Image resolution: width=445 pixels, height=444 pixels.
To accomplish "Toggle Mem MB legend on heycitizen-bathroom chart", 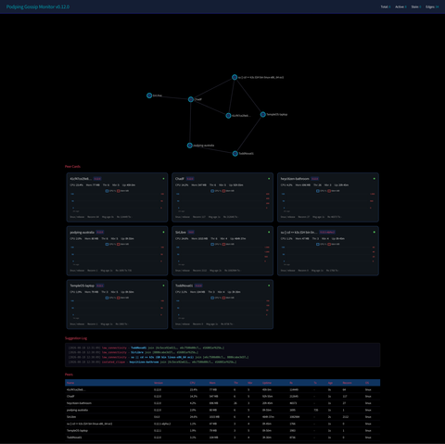I will [334, 191].
